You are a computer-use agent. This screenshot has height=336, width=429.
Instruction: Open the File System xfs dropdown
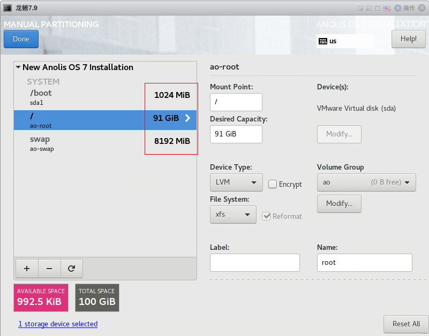(233, 215)
